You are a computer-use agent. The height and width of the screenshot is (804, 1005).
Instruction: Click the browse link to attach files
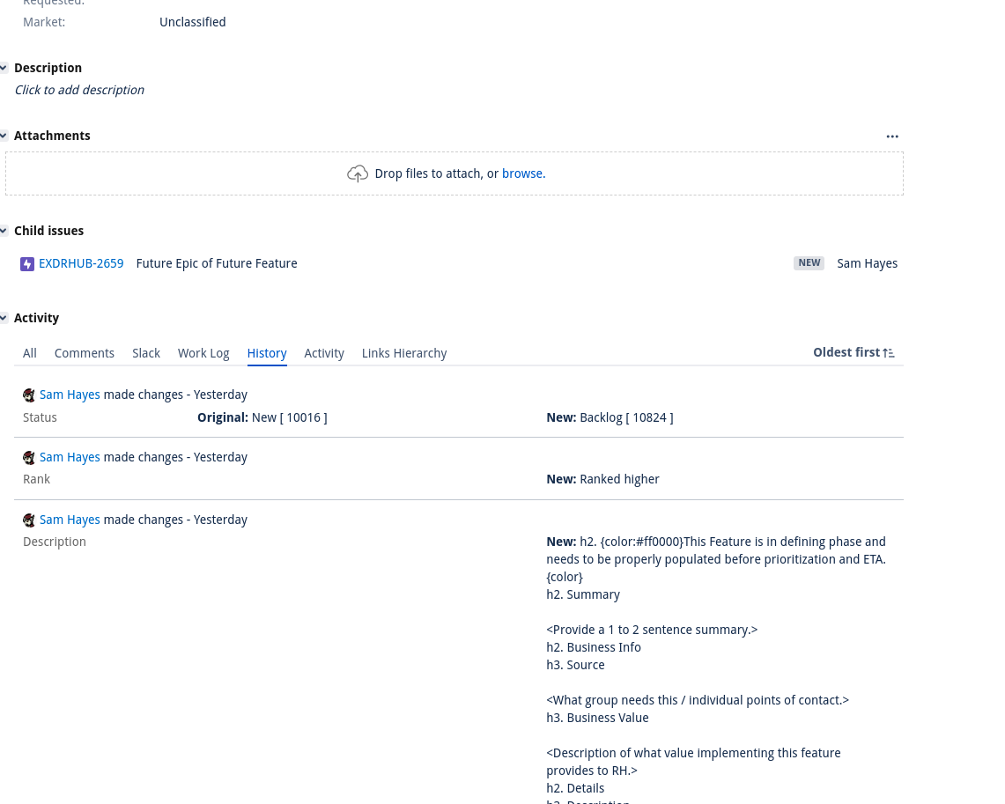point(523,173)
